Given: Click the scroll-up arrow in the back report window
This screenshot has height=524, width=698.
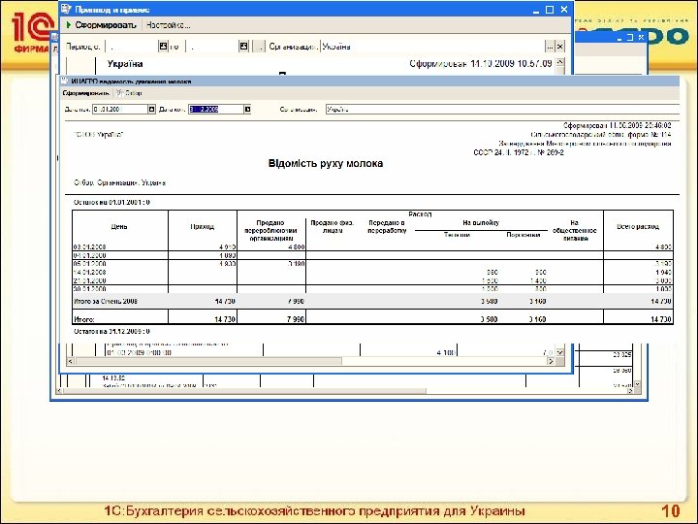Looking at the screenshot, I should pyautogui.click(x=560, y=62).
